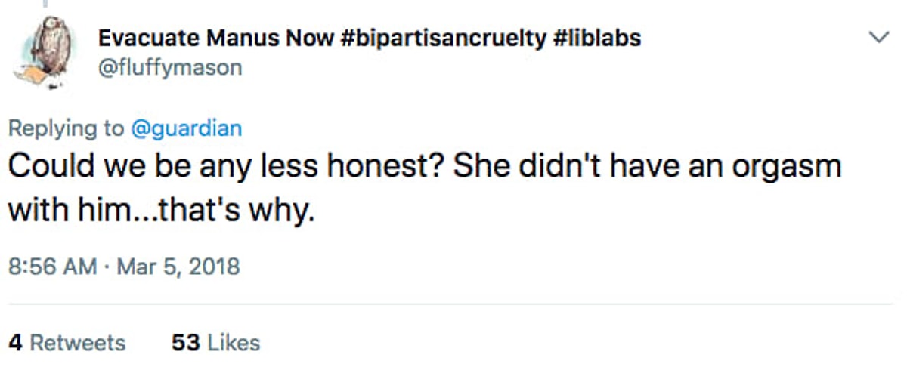Click the "Could we be any less honest?" sentence
The height and width of the screenshot is (373, 907).
225,166
